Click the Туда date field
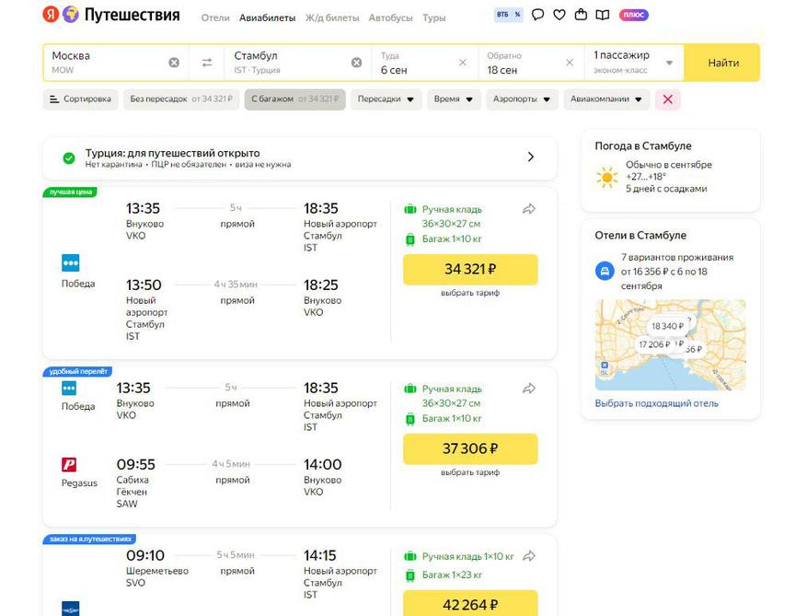The height and width of the screenshot is (616, 807). pyautogui.click(x=425, y=63)
